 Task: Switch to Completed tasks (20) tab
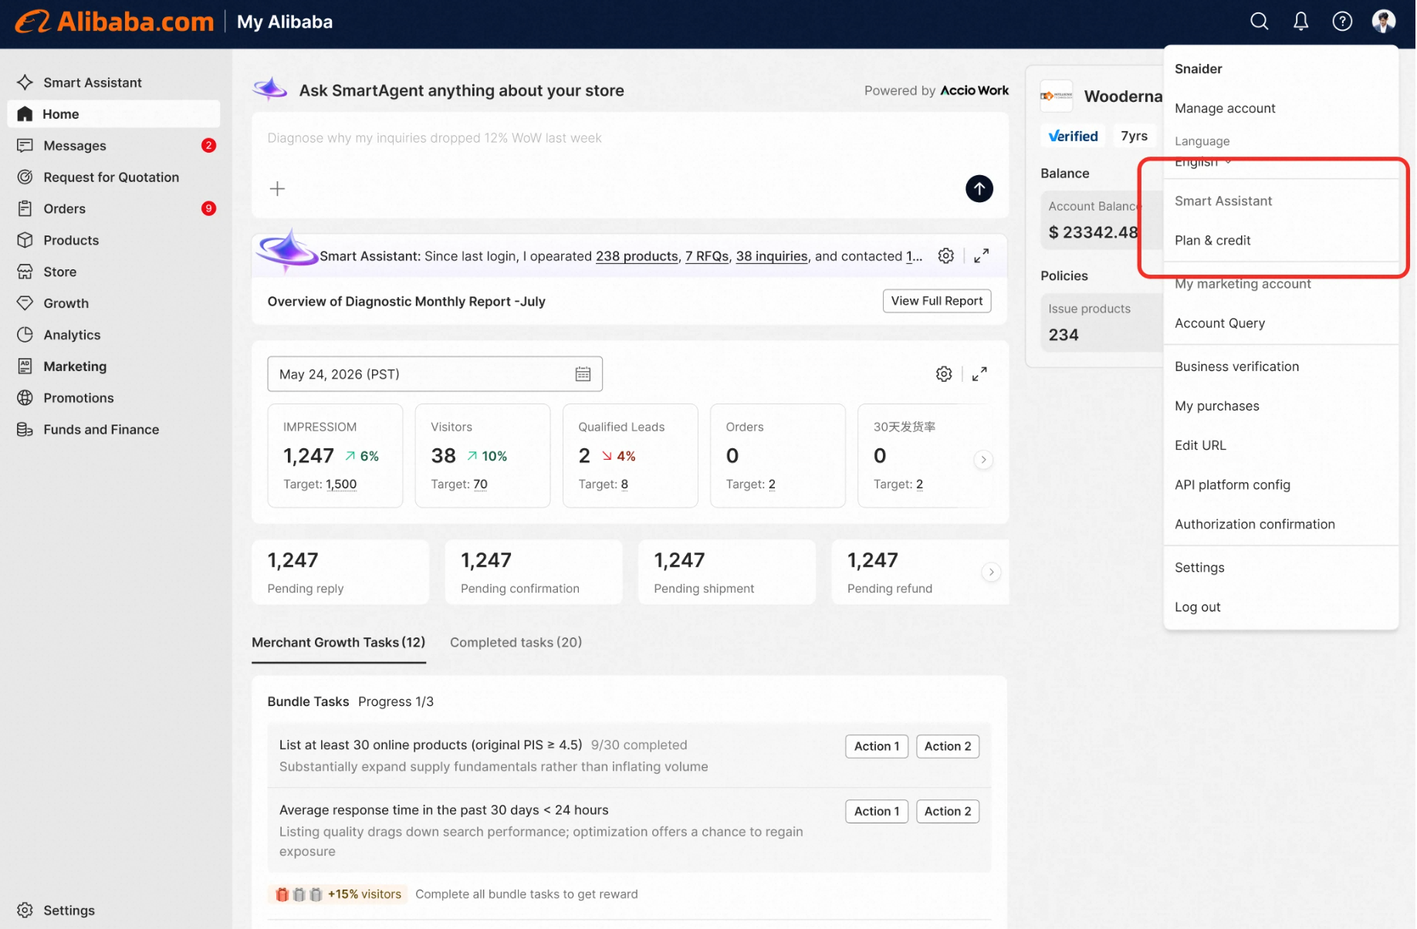[516, 643]
